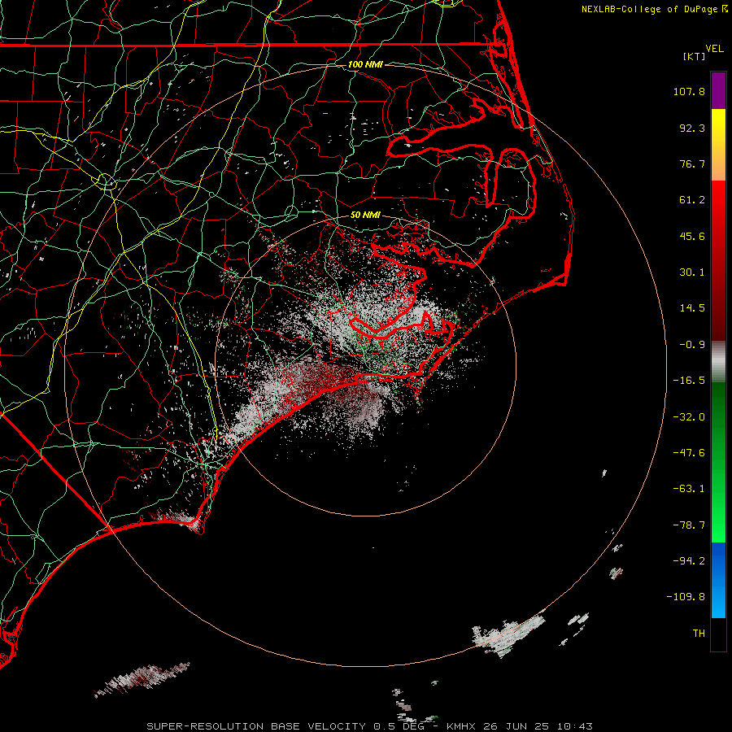Click the 100 NMI range ring label

tap(365, 64)
